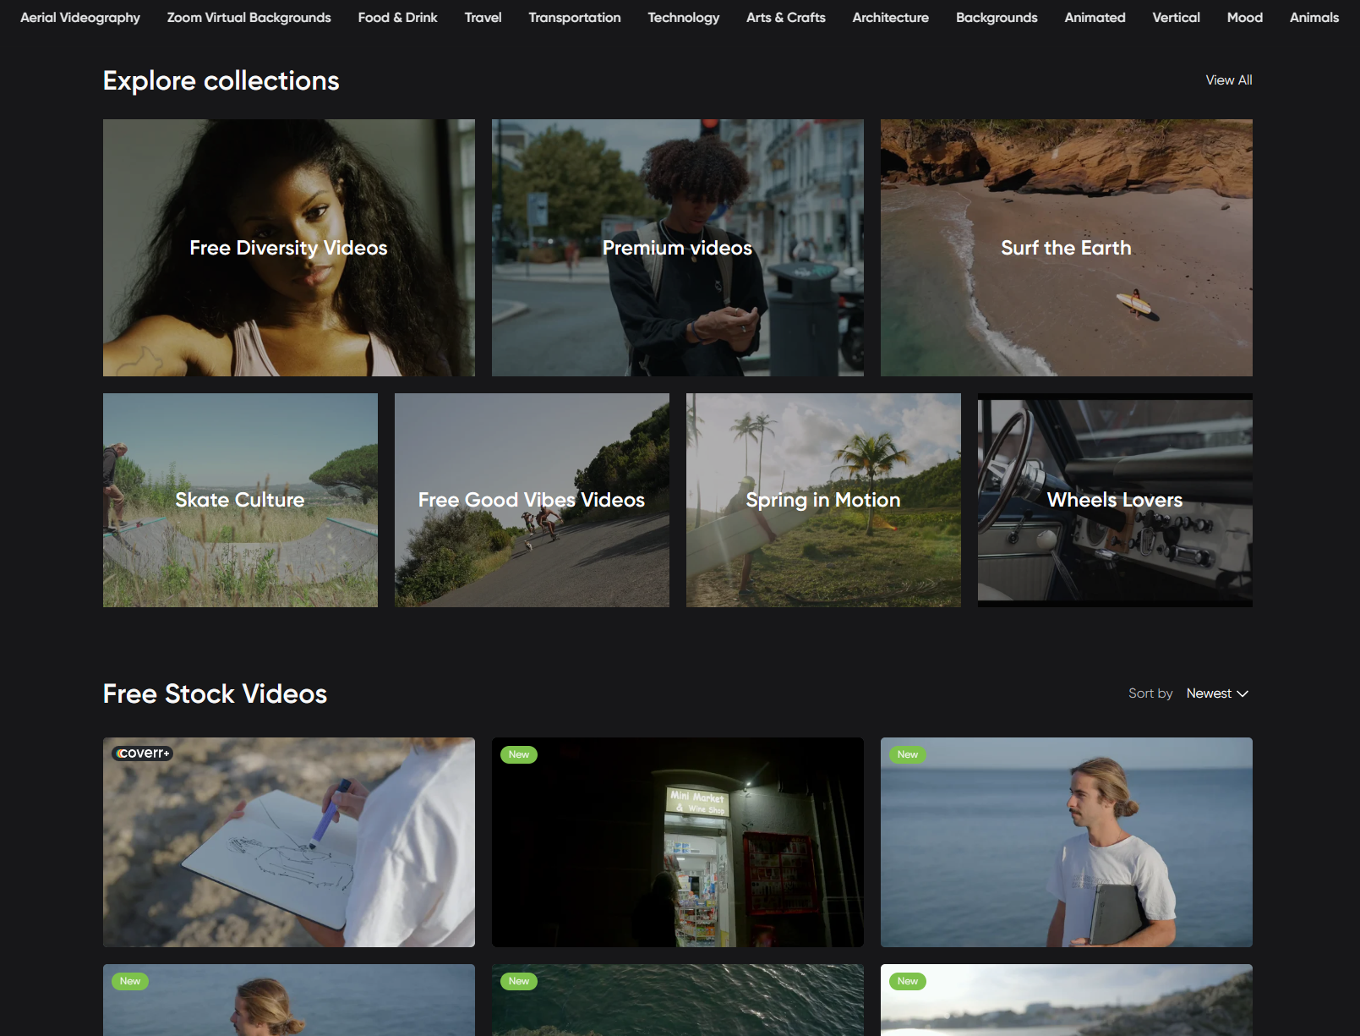
Task: Open the Wheels Lovers collection
Action: 1115,500
